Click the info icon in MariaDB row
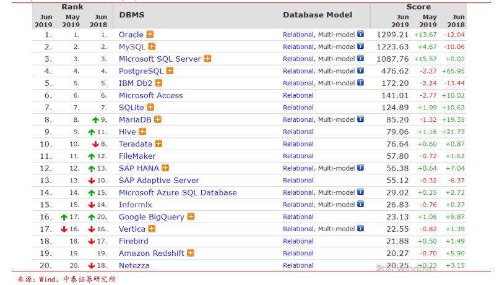 (x=360, y=119)
